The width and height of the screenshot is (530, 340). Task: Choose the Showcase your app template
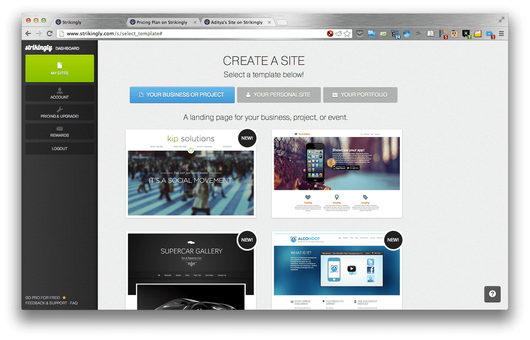tap(337, 174)
